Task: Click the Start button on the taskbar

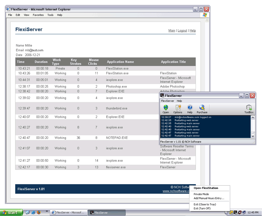Action: pos(11,212)
